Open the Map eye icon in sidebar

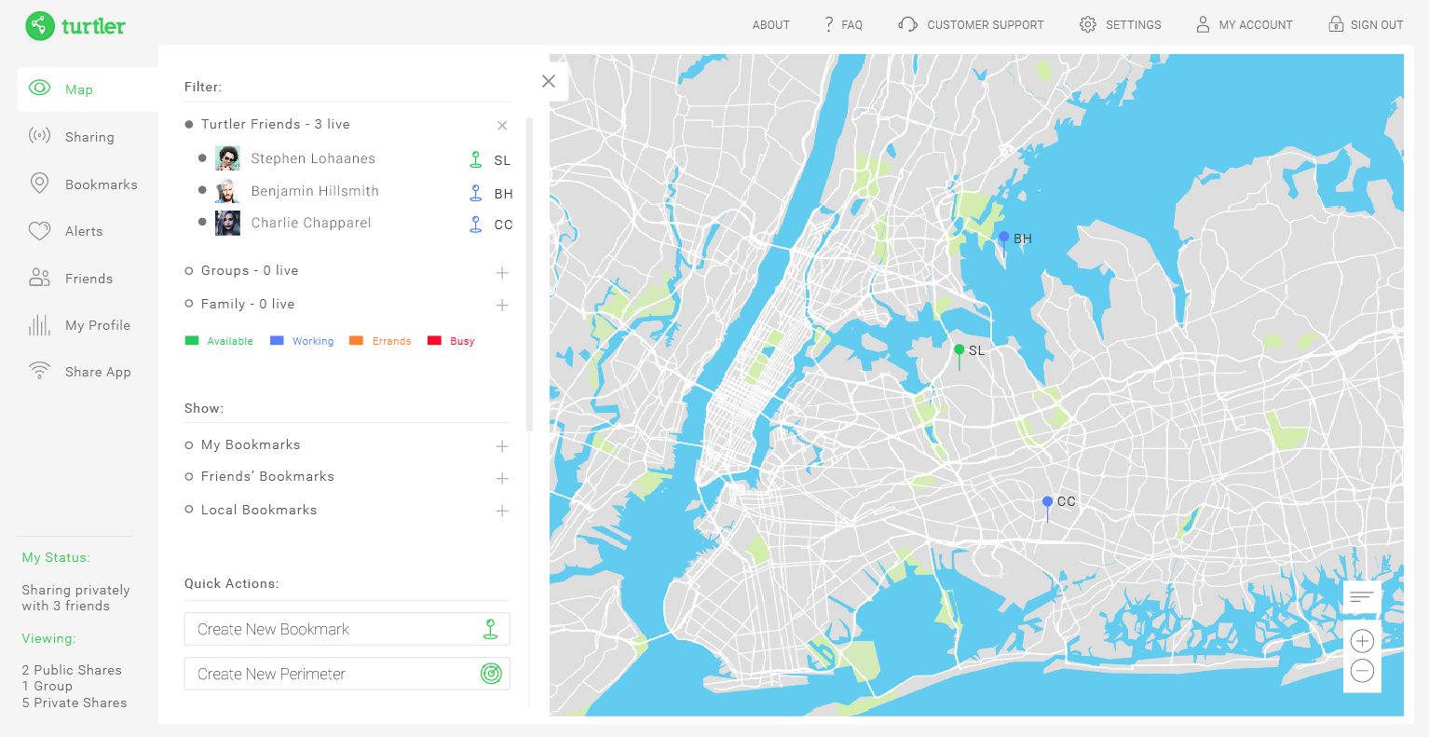click(39, 89)
